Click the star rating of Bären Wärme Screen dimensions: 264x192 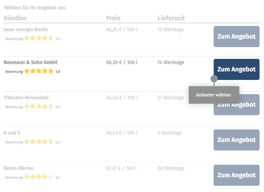39,177
